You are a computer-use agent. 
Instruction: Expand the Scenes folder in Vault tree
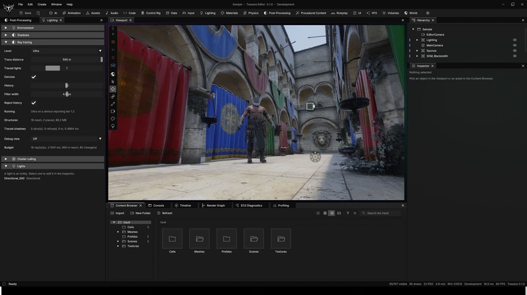tap(118, 241)
